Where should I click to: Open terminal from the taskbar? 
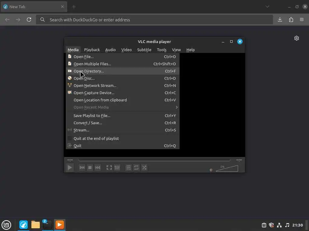47,225
